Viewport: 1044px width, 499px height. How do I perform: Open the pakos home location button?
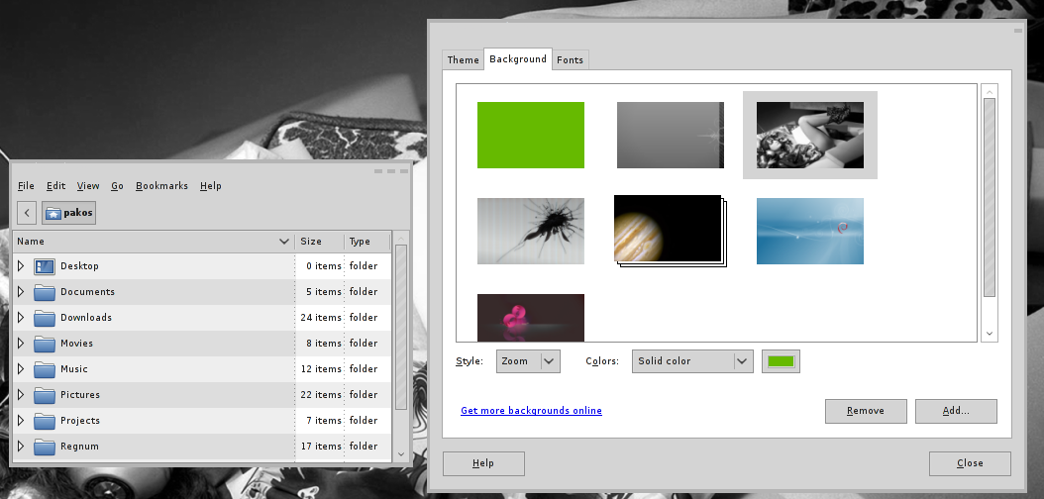tap(68, 213)
